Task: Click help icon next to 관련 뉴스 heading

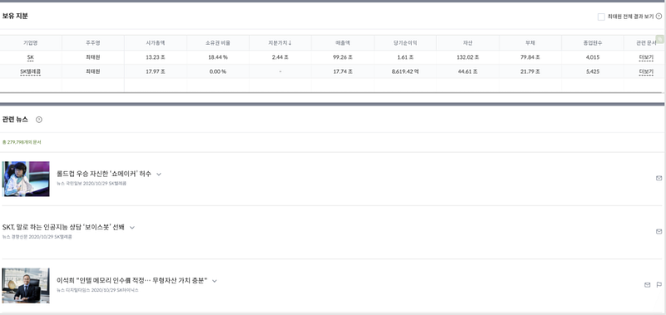Action: click(x=39, y=120)
